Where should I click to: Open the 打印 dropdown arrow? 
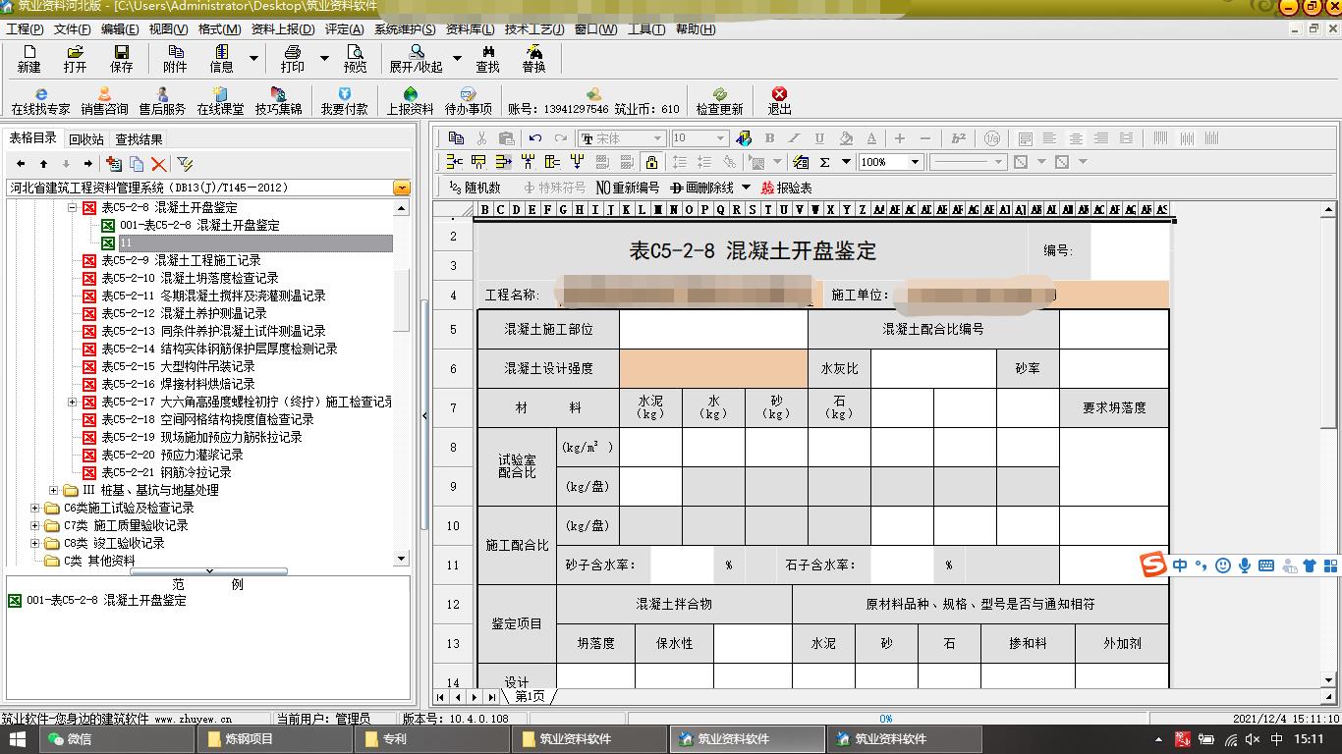click(x=324, y=59)
